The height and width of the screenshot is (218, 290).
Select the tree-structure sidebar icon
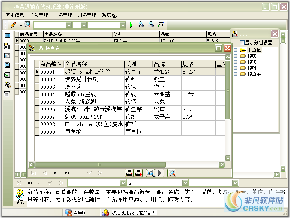[x=7, y=46]
